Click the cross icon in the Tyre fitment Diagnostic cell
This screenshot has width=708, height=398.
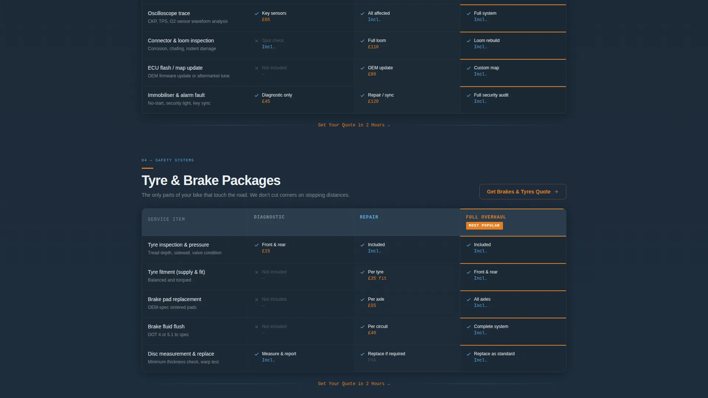point(257,272)
